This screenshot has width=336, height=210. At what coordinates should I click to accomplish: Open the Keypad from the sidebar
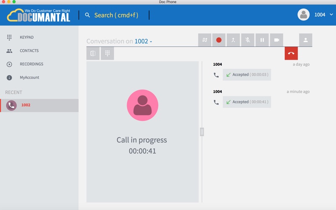[26, 37]
